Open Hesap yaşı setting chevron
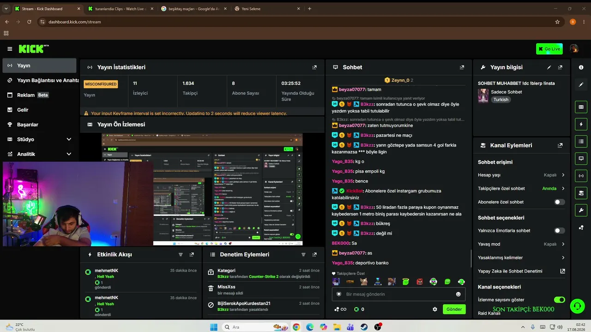The height and width of the screenshot is (332, 591). [563, 175]
